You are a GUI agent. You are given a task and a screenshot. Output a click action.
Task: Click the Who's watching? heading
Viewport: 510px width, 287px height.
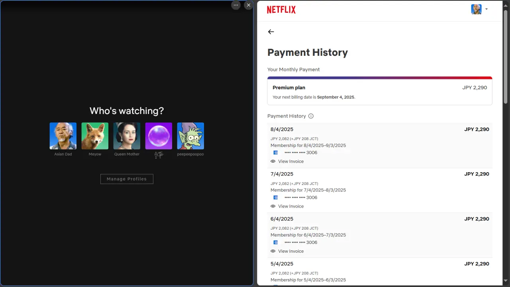[127, 111]
